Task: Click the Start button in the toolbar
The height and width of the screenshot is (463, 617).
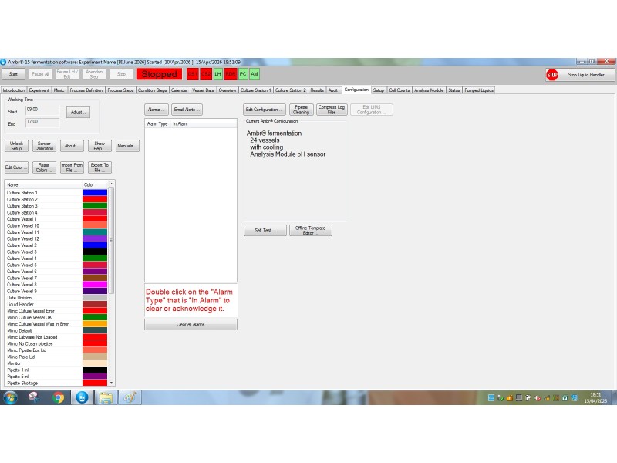Action: 13,74
